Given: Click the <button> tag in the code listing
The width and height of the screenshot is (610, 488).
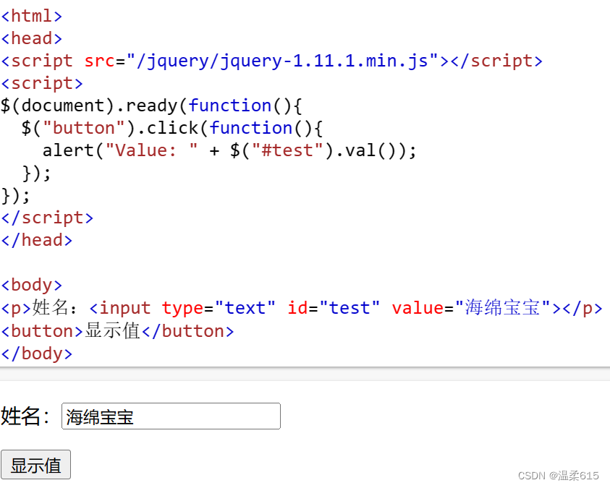Looking at the screenshot, I should [38, 330].
